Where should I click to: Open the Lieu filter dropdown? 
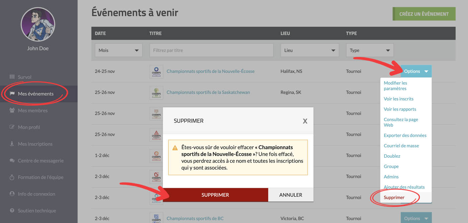(310, 50)
